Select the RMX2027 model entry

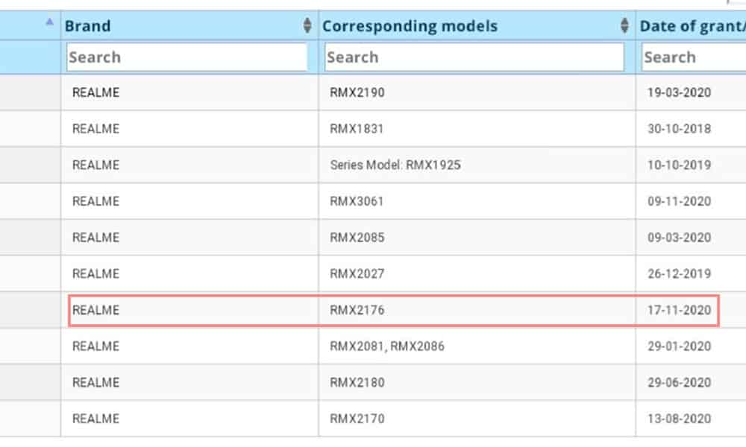pos(357,273)
